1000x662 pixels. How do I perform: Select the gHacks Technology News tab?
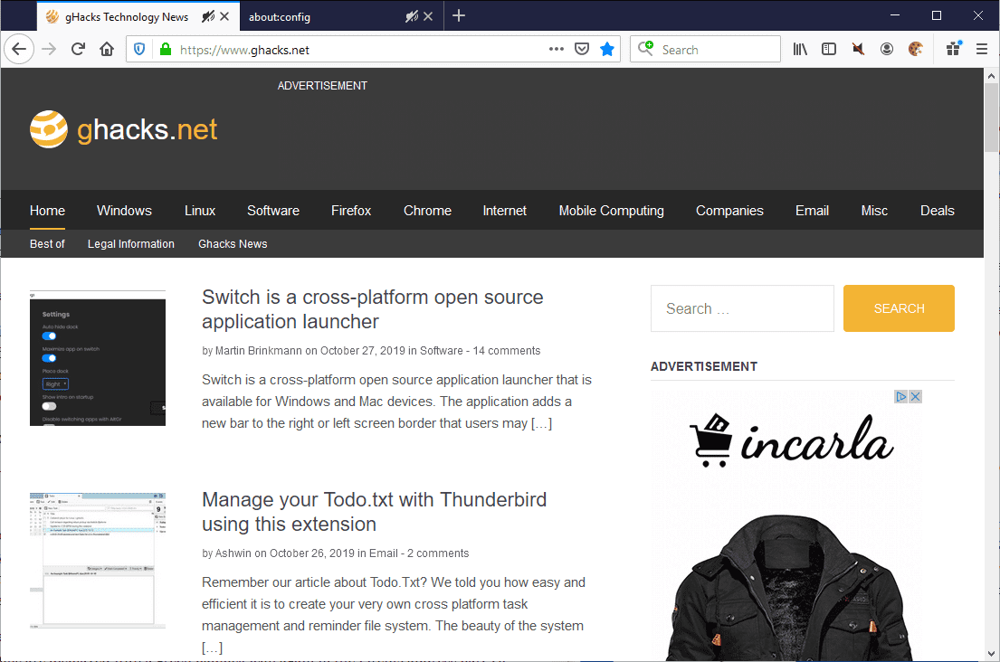point(138,16)
